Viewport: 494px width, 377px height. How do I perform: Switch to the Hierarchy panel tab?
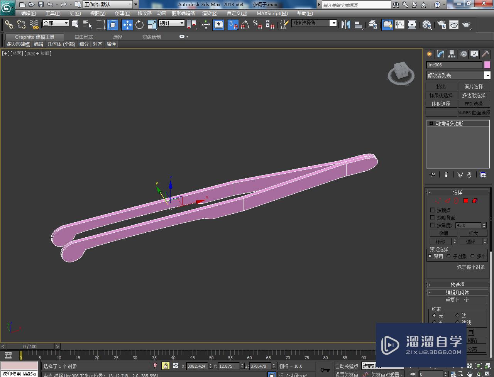point(452,54)
